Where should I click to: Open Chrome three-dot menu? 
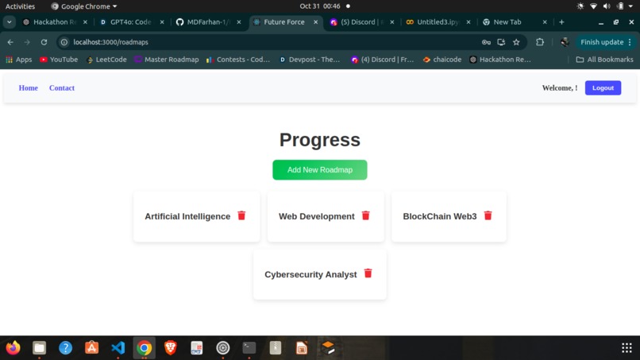[x=630, y=42]
